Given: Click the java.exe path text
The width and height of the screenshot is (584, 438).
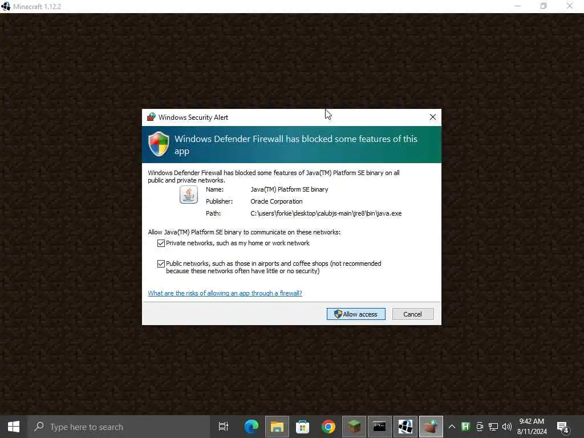Looking at the screenshot, I should tap(326, 213).
